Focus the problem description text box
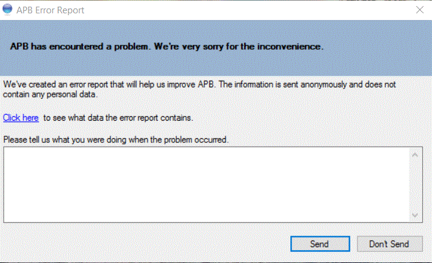This screenshot has height=263, width=432. click(x=206, y=185)
